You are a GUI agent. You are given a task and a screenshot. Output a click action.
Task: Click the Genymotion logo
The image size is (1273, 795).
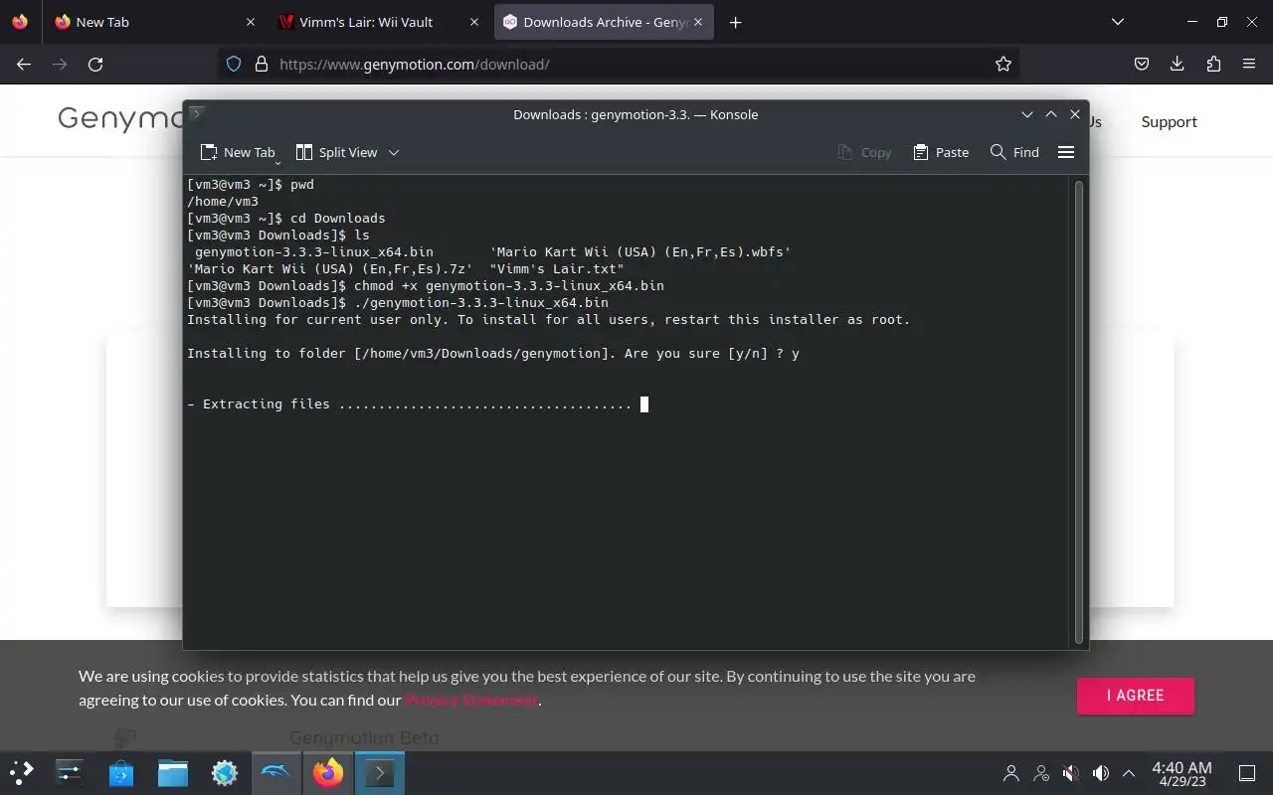[120, 119]
